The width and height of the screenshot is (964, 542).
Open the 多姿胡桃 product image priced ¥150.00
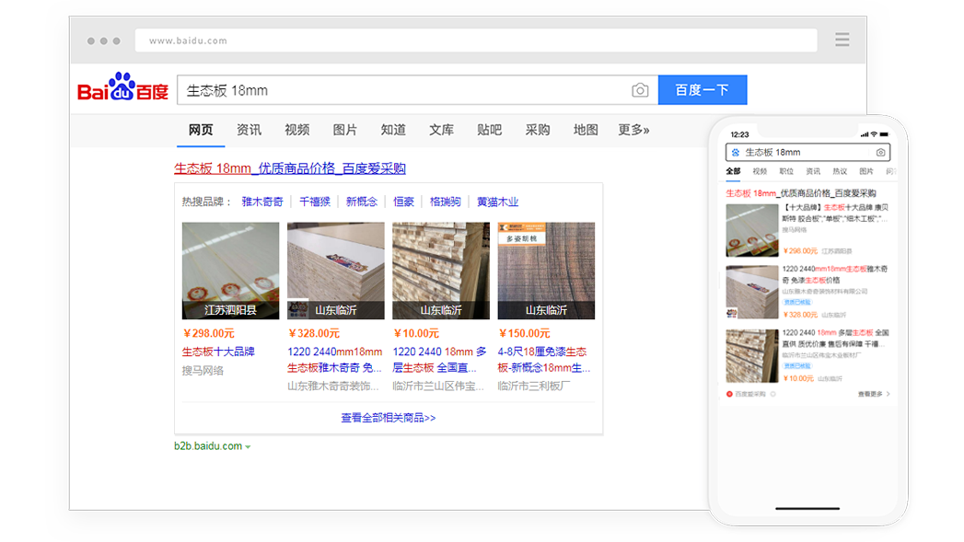click(x=546, y=271)
